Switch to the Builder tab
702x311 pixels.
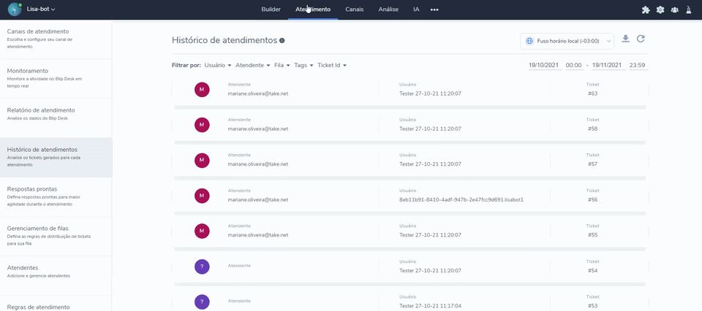tap(271, 9)
